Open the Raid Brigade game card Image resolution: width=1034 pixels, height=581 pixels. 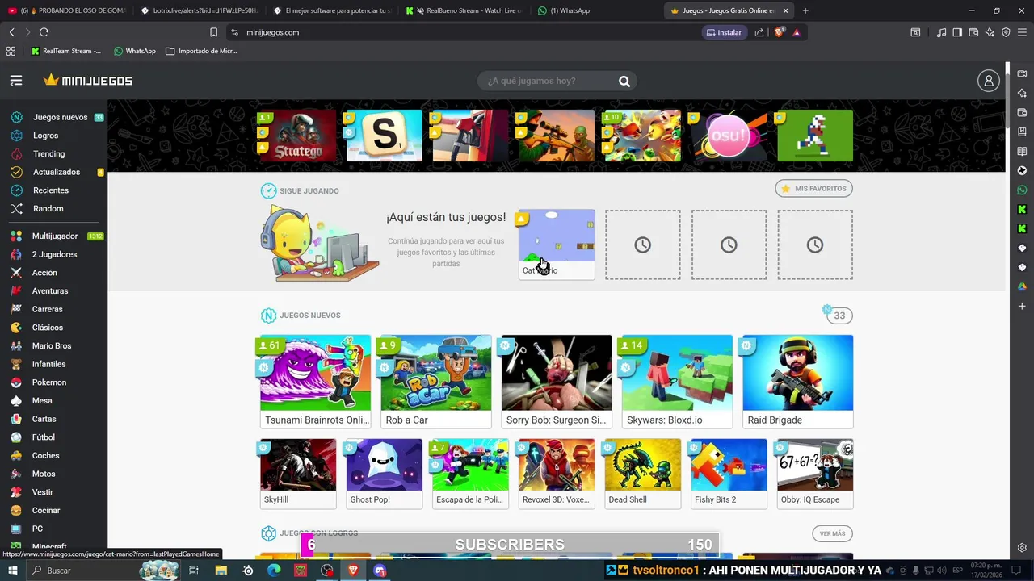[x=798, y=381]
